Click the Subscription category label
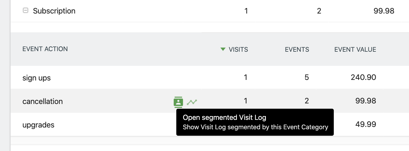 coord(54,11)
